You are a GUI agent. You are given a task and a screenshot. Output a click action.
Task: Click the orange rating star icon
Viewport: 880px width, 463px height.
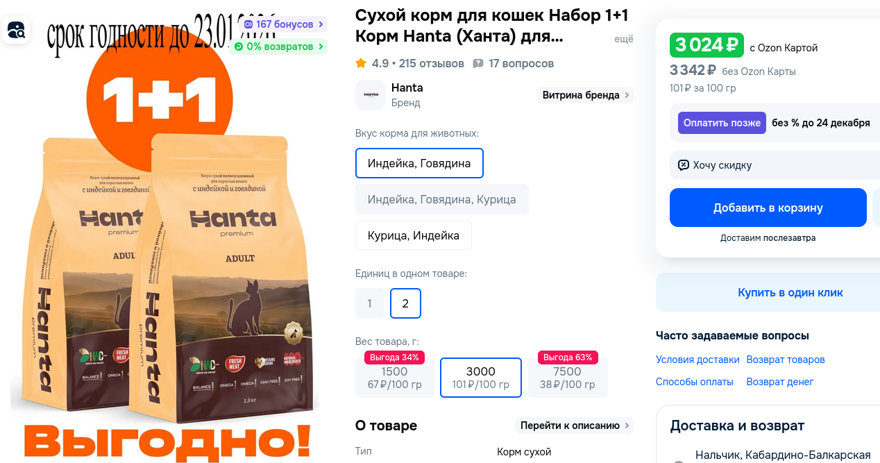[361, 63]
